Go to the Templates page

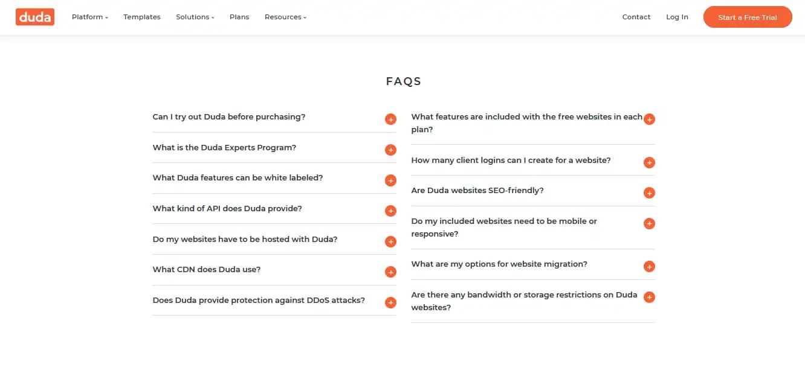(142, 17)
